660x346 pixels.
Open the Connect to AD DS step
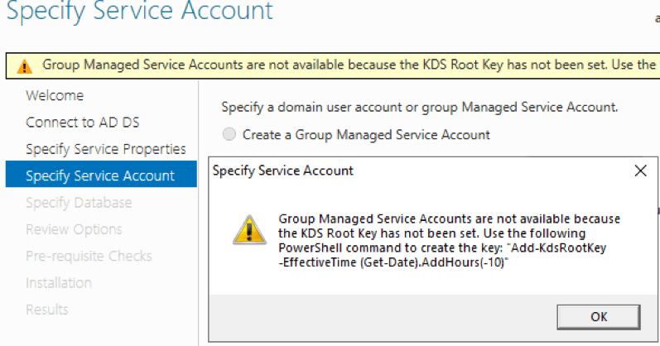83,123
